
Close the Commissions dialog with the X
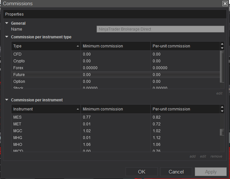(x=225, y=4)
